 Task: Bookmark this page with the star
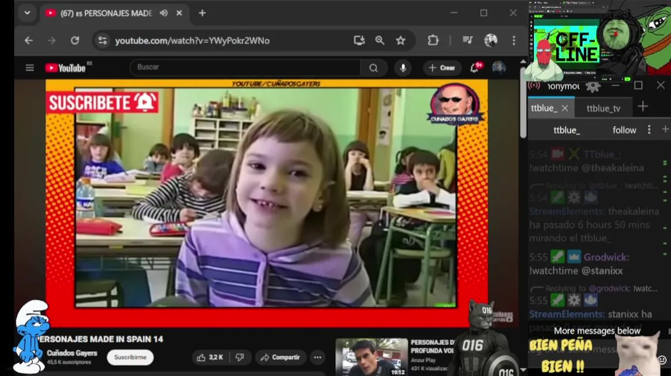pyautogui.click(x=400, y=40)
